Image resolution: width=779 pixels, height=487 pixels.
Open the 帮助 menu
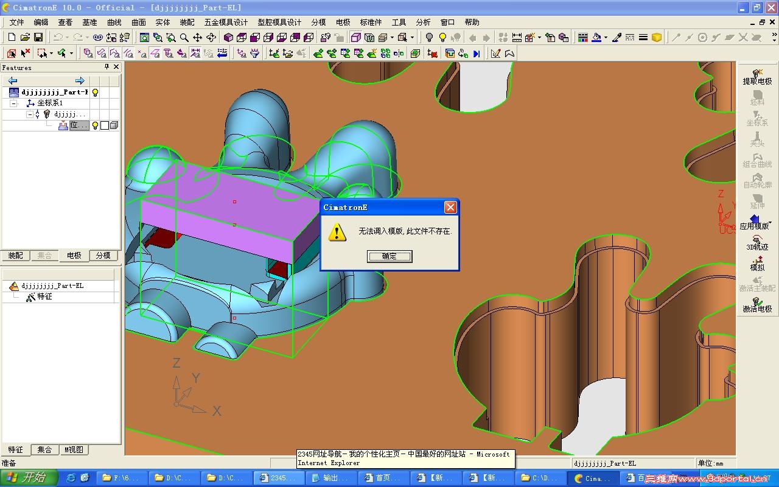pyautogui.click(x=472, y=22)
